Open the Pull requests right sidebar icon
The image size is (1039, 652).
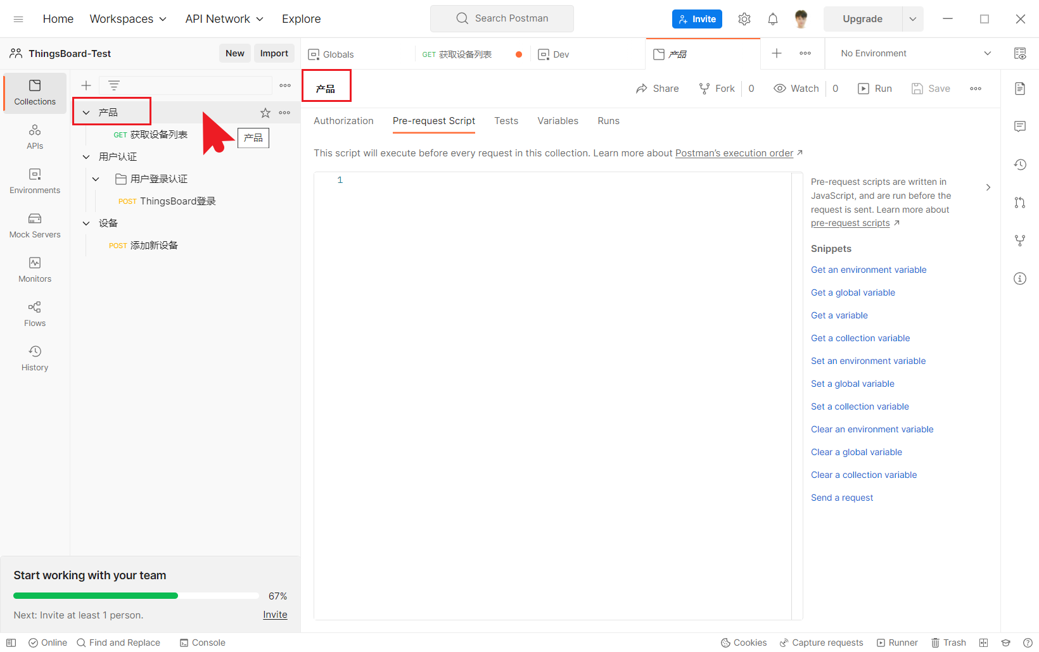click(1020, 203)
